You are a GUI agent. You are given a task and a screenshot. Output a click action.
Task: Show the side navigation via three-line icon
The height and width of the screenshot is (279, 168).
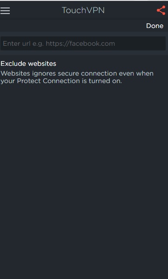click(x=5, y=11)
